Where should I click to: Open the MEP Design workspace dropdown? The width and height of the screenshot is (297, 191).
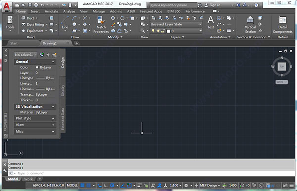tap(210, 186)
